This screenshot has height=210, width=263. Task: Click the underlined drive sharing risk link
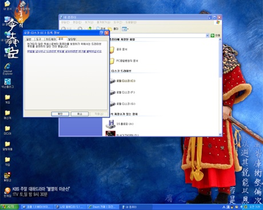point(65,51)
